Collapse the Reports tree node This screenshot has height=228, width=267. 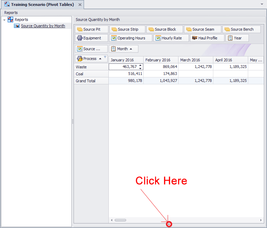point(4,20)
